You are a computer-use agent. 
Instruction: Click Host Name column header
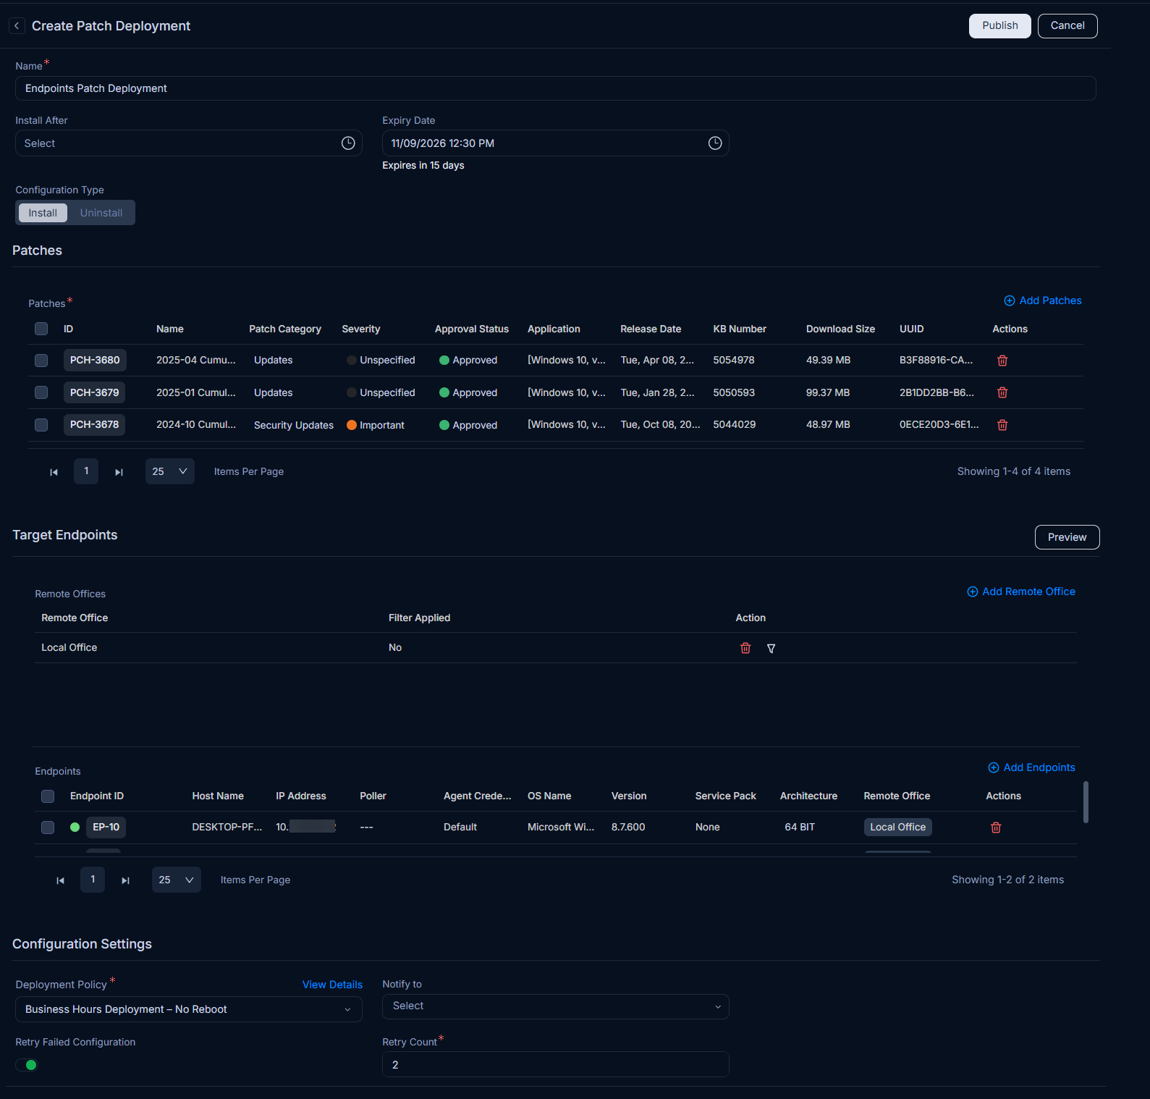tap(218, 796)
